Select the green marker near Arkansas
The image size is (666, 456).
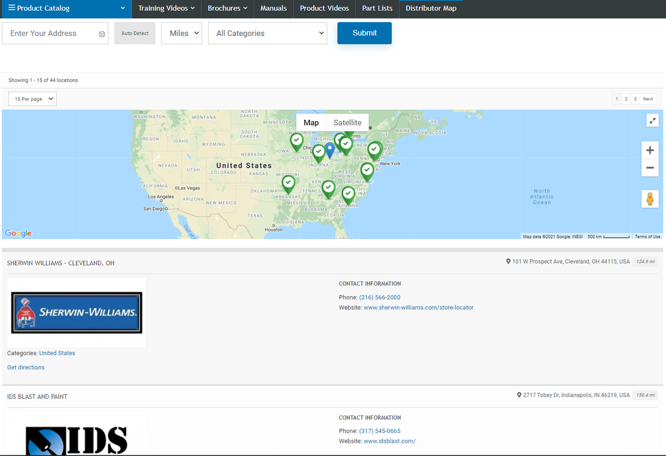pyautogui.click(x=289, y=185)
